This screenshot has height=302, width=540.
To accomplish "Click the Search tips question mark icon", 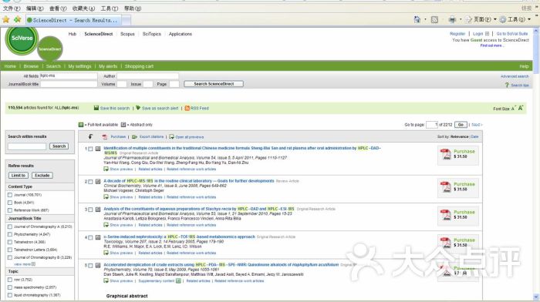I will (x=507, y=85).
